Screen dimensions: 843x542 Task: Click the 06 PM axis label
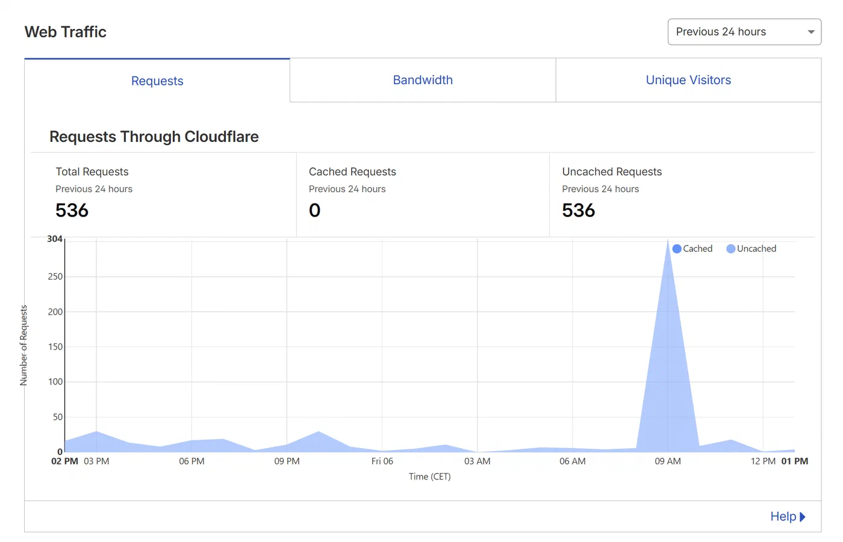coord(191,461)
